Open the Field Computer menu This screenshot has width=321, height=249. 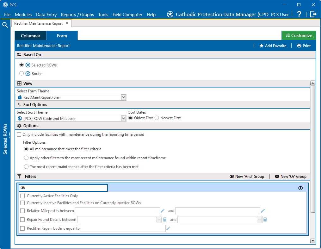(x=127, y=15)
